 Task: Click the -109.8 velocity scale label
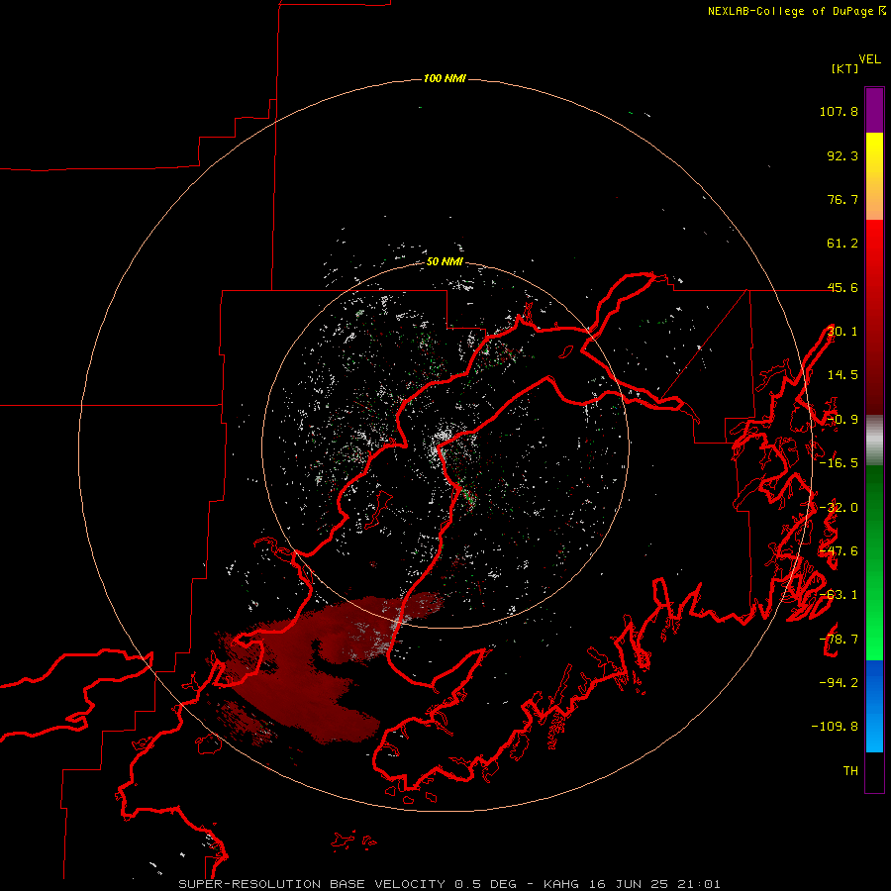(835, 727)
